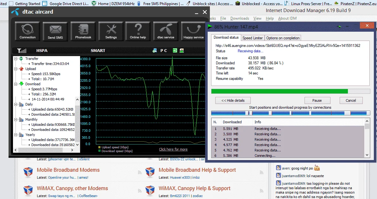
Task: Open the Getting Started bookmark
Action: 24,3
